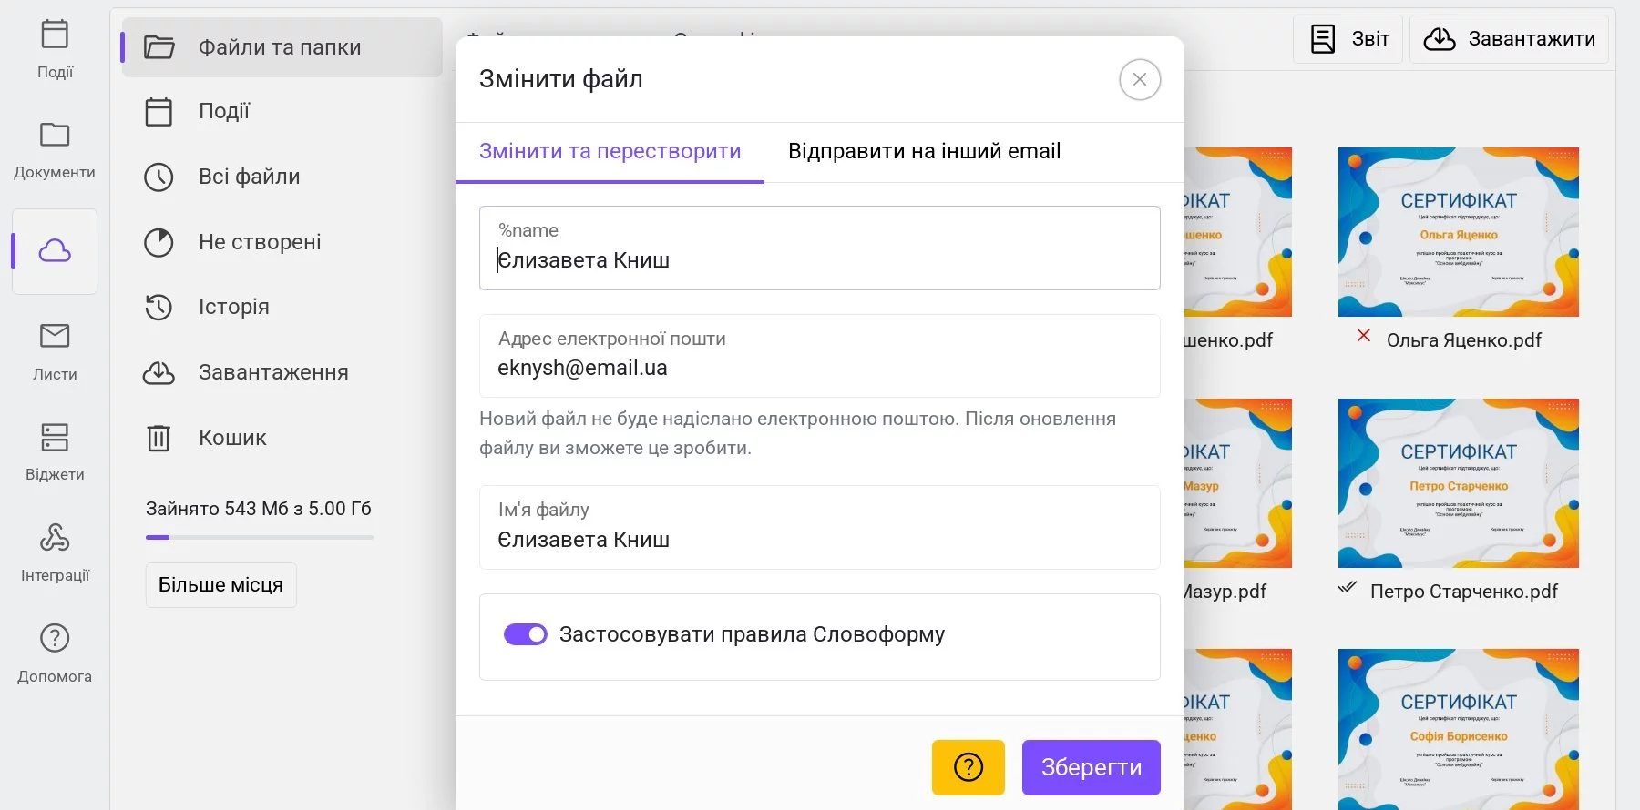
Task: Click the Звіт button label
Action: [x=1370, y=39]
